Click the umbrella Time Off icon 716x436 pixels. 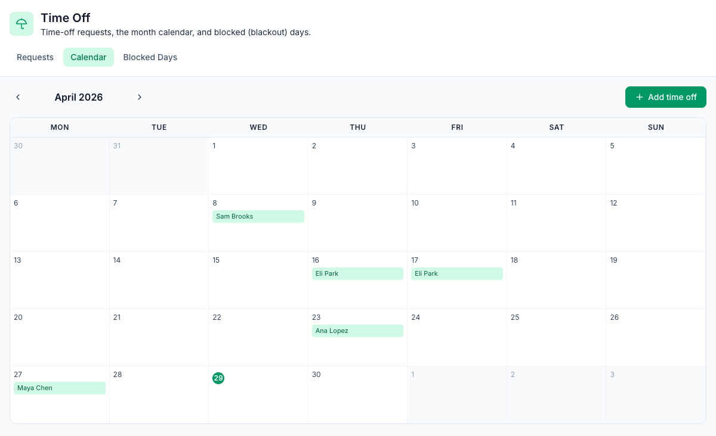21,24
